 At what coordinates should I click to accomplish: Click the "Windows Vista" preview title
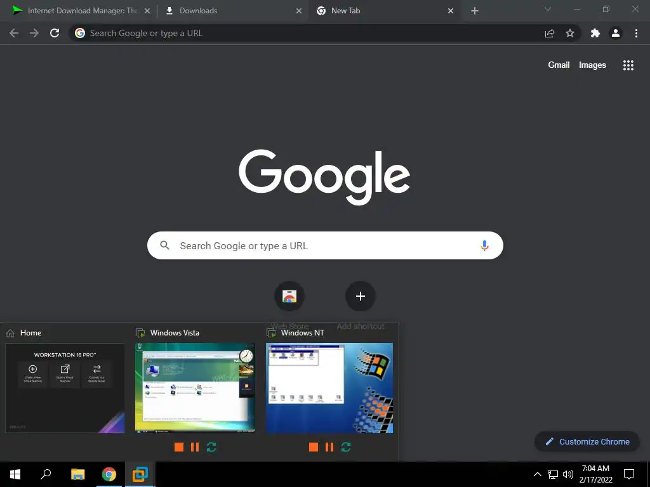pos(175,333)
